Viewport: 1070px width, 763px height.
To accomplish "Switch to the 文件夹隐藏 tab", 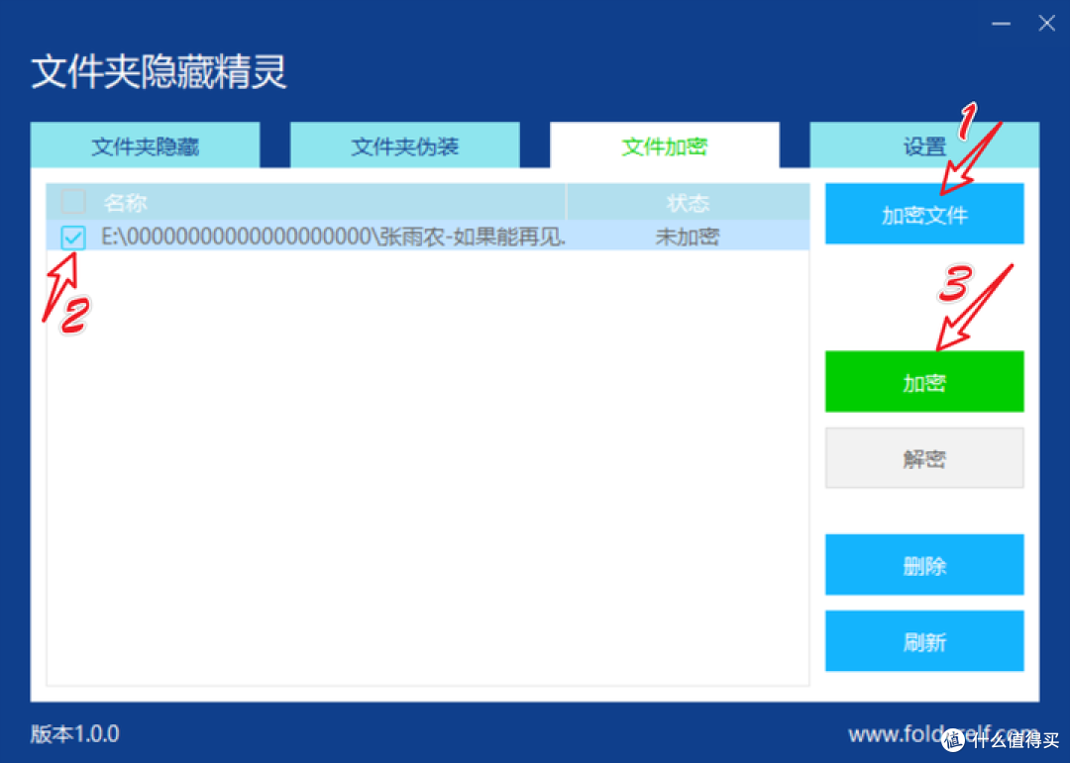I will (145, 145).
